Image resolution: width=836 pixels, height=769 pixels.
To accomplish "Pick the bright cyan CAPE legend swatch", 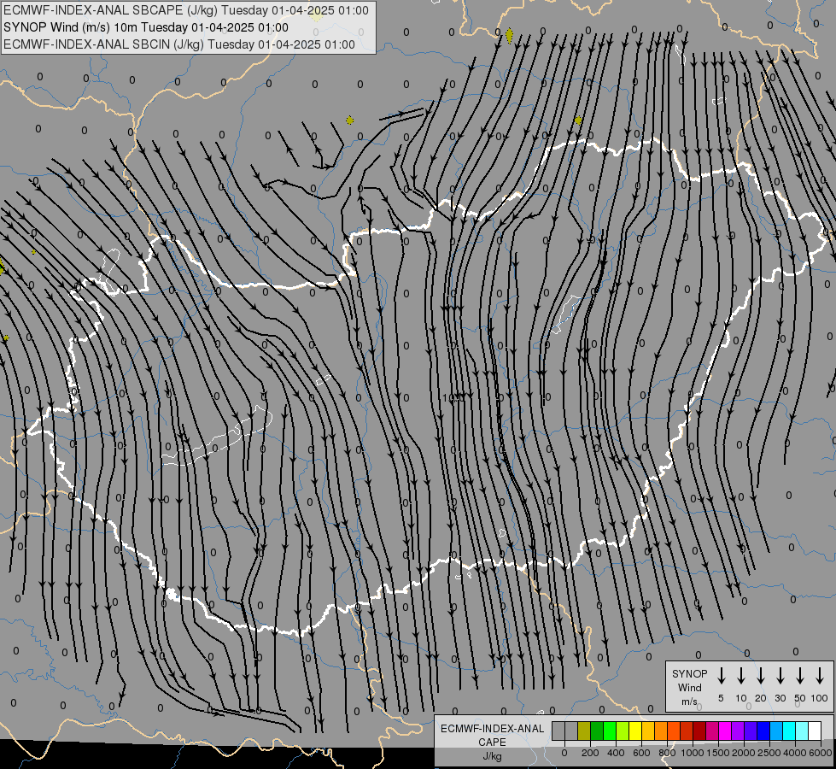I will 788,731.
